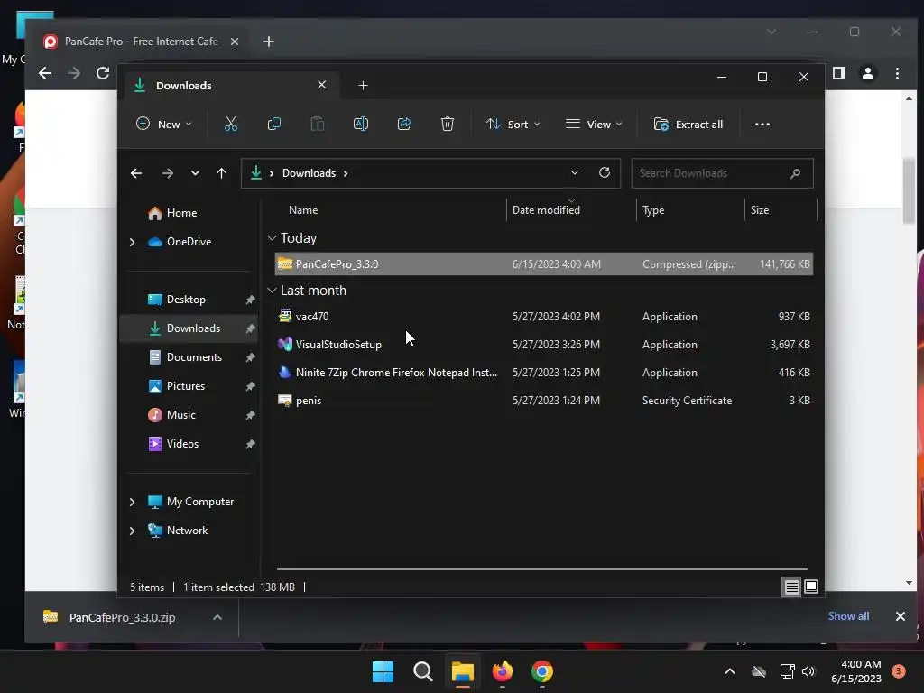Reload the Chrome page

click(x=103, y=73)
